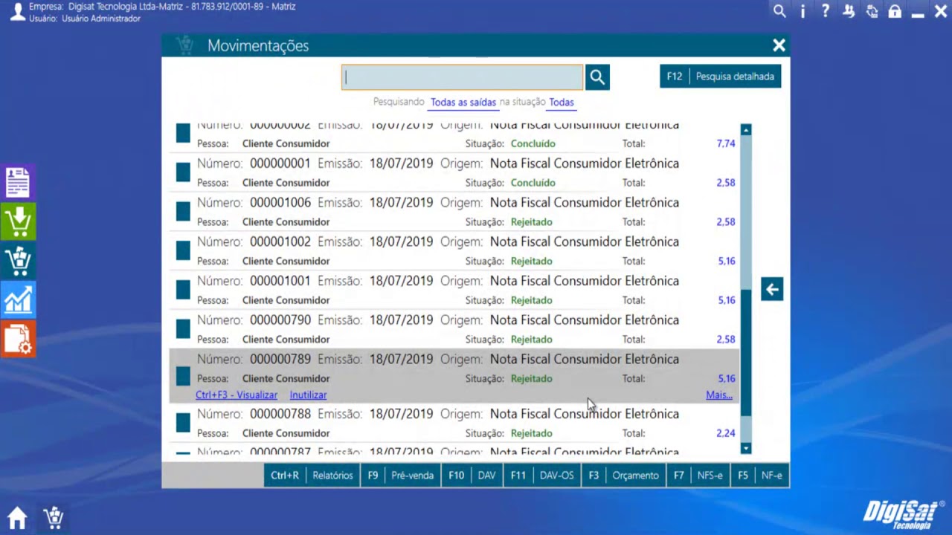Click the cart icon next to the home icon
This screenshot has width=952, height=535.
(54, 517)
